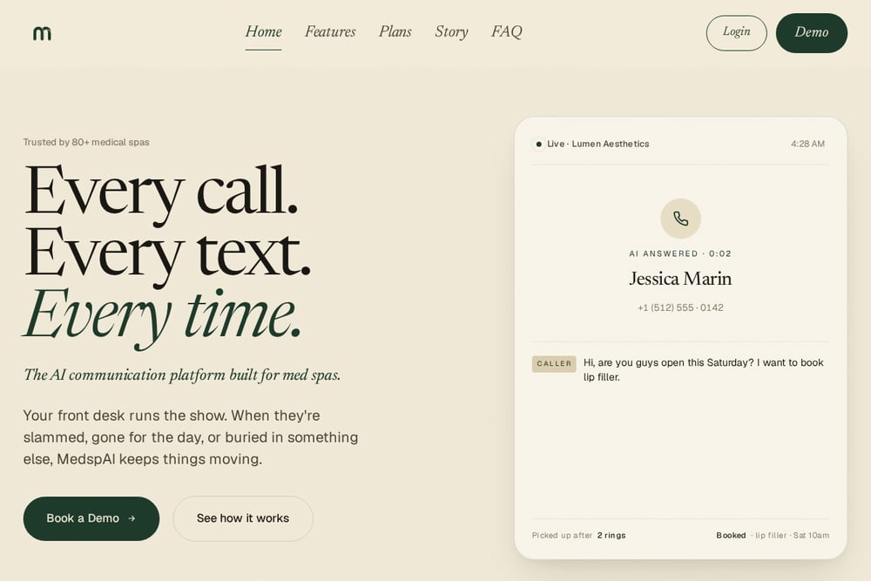This screenshot has width=871, height=581.
Task: Click the 4:28 AM timestamp
Action: click(x=807, y=144)
